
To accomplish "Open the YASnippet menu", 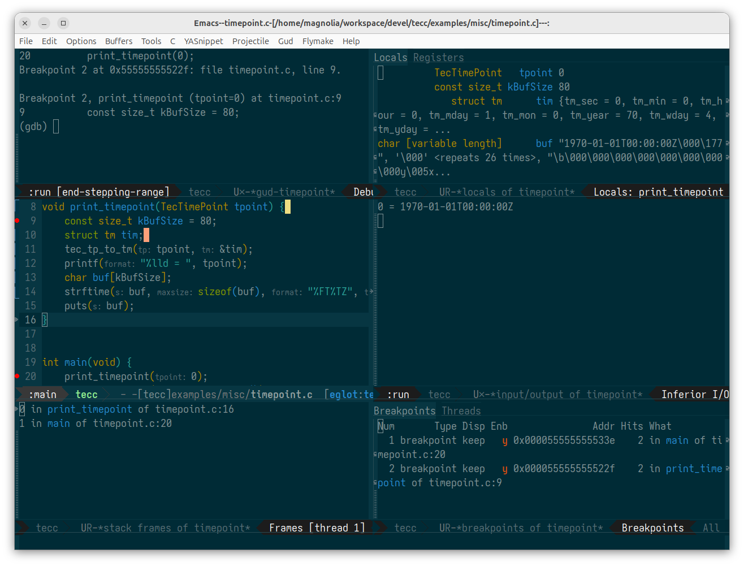I will click(204, 41).
